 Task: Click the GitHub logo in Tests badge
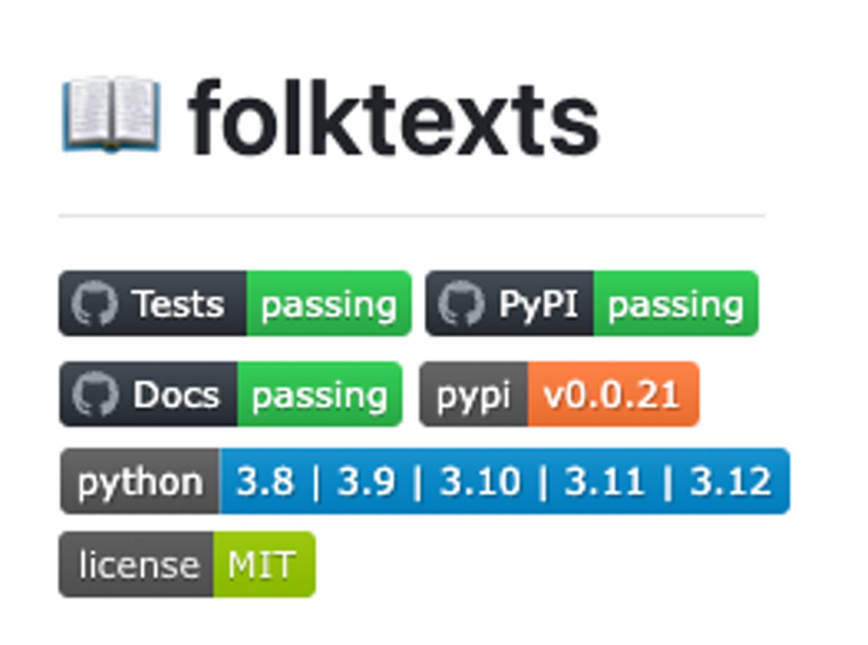94,303
